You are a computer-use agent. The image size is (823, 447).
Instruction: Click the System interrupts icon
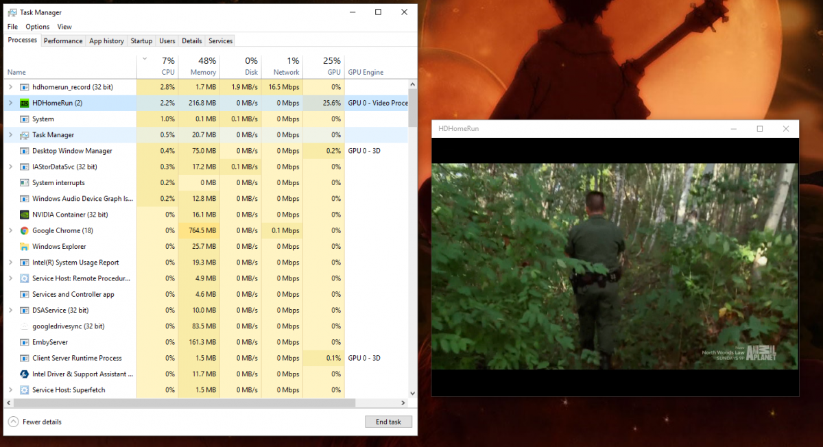[25, 183]
